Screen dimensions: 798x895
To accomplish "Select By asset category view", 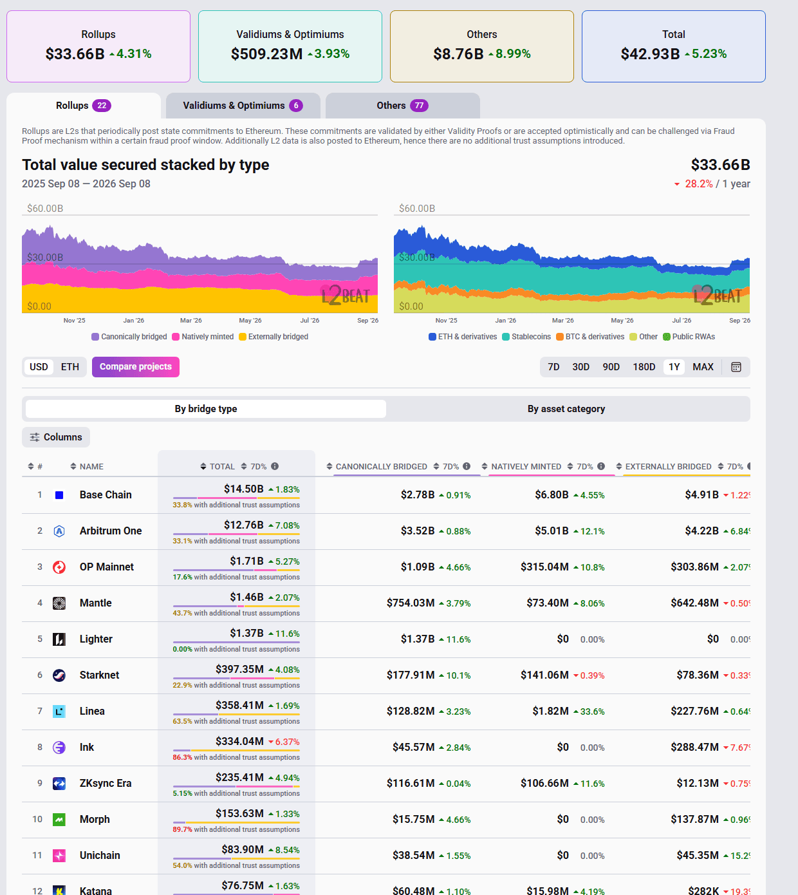I will tap(566, 409).
